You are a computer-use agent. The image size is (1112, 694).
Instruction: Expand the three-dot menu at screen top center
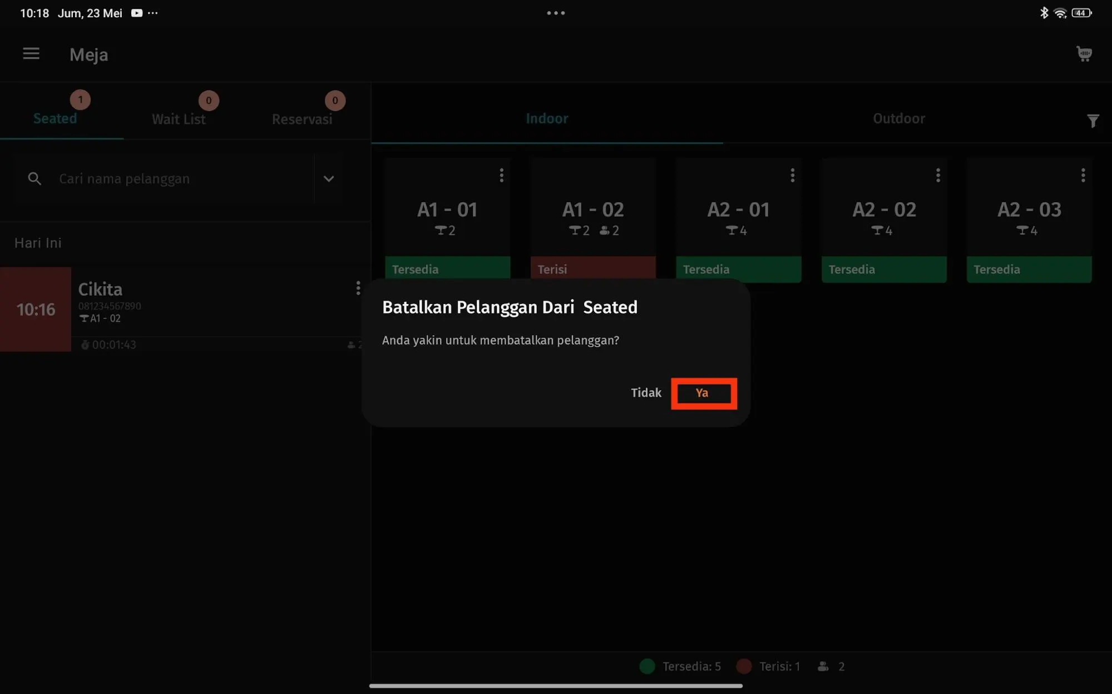[555, 12]
